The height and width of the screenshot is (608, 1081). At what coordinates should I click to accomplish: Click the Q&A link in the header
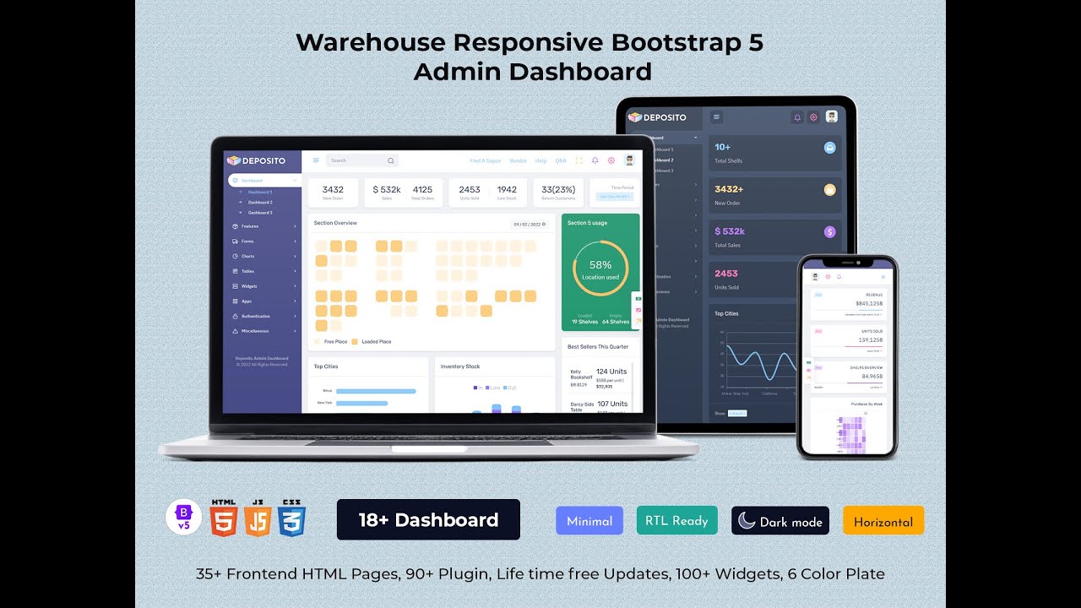point(561,160)
